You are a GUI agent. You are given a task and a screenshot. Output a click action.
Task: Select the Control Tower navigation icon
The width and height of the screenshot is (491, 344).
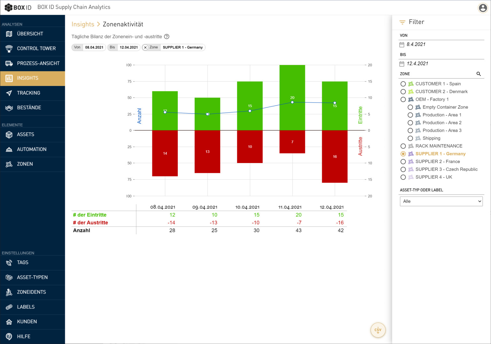coord(9,49)
